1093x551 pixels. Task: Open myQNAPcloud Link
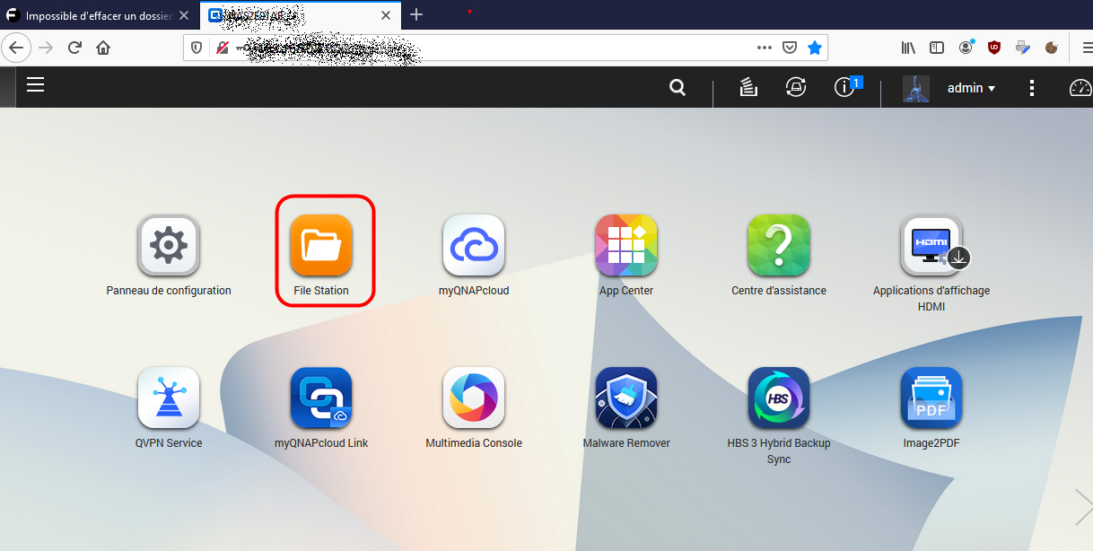pos(321,398)
